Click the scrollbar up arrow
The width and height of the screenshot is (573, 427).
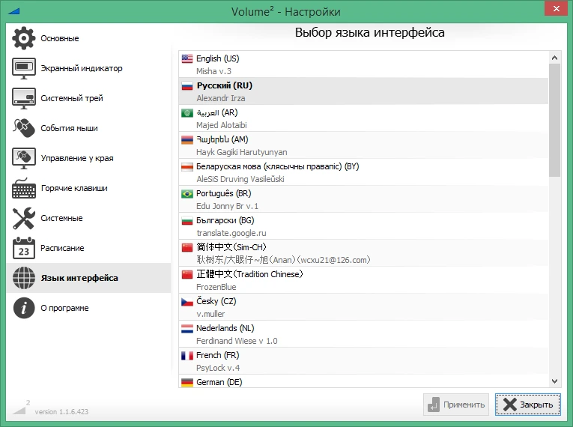554,58
